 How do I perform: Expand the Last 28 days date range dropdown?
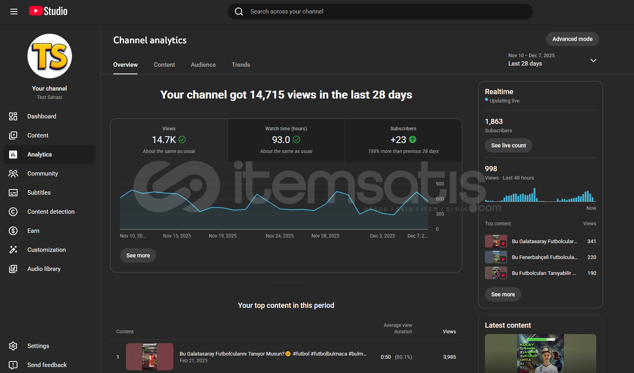pyautogui.click(x=593, y=60)
